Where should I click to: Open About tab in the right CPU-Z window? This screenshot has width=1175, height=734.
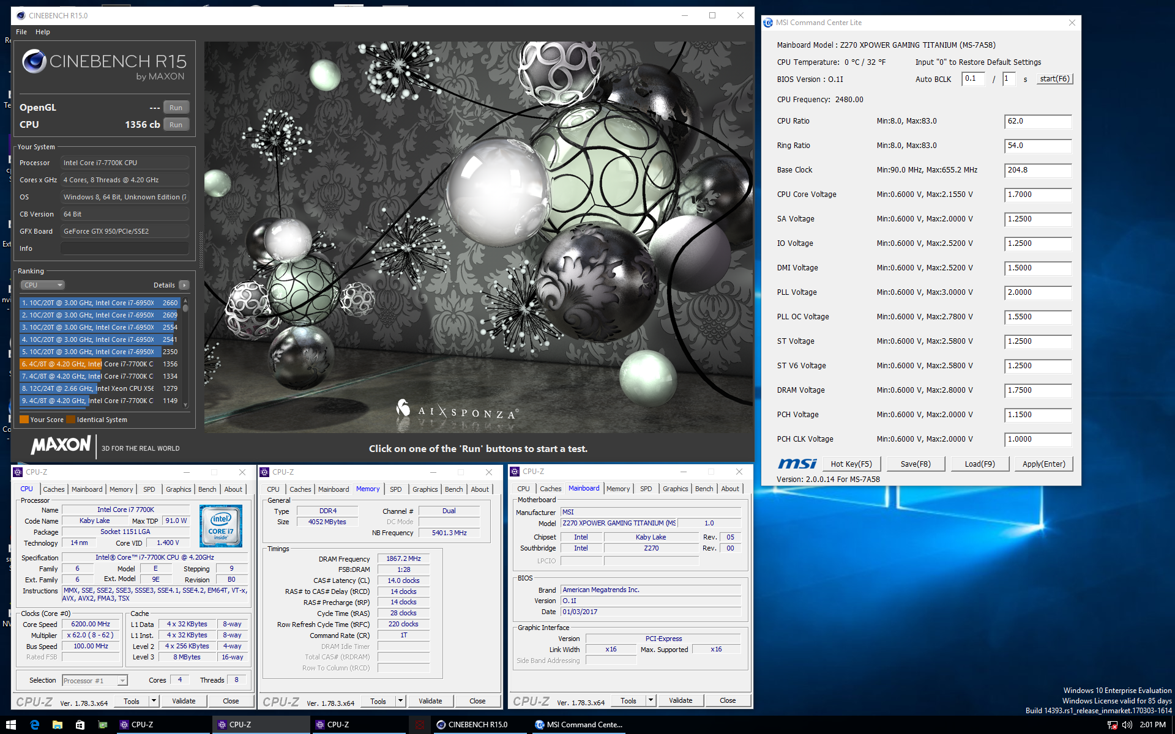tap(730, 489)
